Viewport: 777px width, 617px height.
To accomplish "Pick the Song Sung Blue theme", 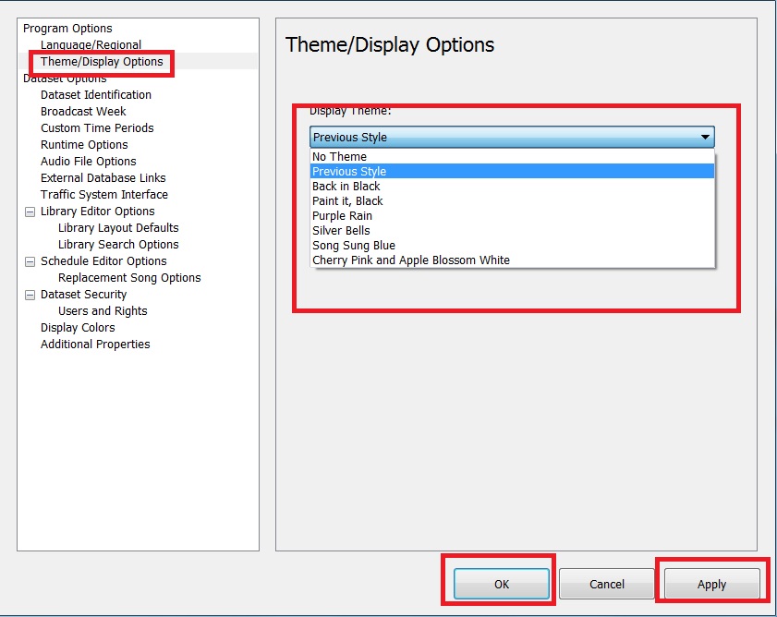I will pyautogui.click(x=354, y=246).
